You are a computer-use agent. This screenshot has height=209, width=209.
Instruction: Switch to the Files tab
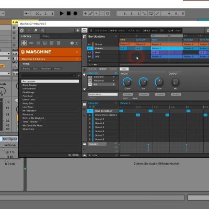(x=45, y=36)
